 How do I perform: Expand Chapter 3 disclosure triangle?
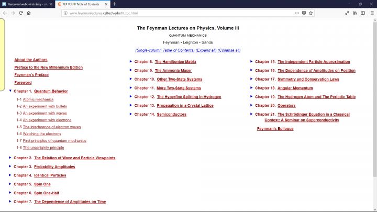10,166
